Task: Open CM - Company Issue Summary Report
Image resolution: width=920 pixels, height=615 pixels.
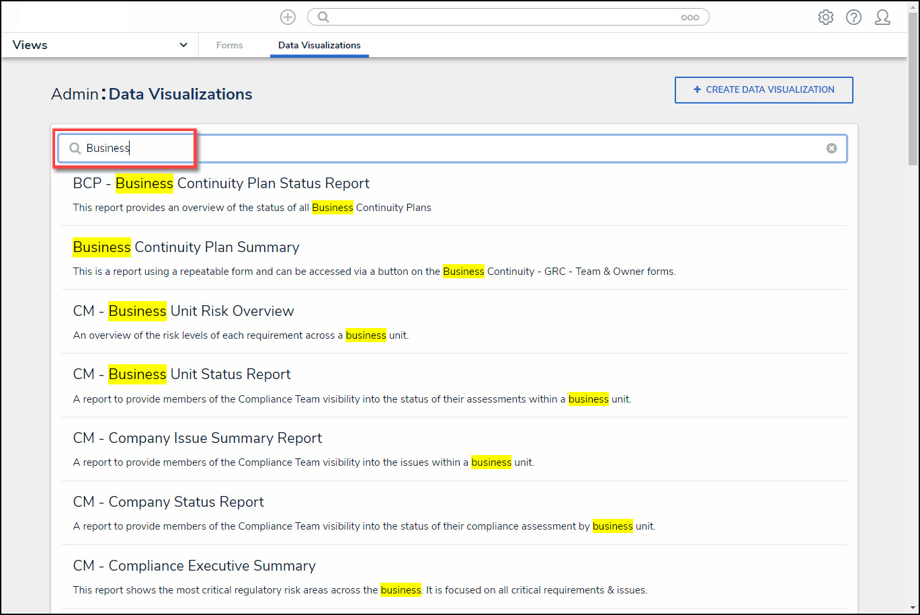Action: click(198, 438)
